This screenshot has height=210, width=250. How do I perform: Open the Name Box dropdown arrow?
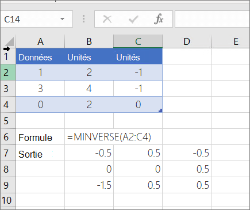[x=62, y=19]
